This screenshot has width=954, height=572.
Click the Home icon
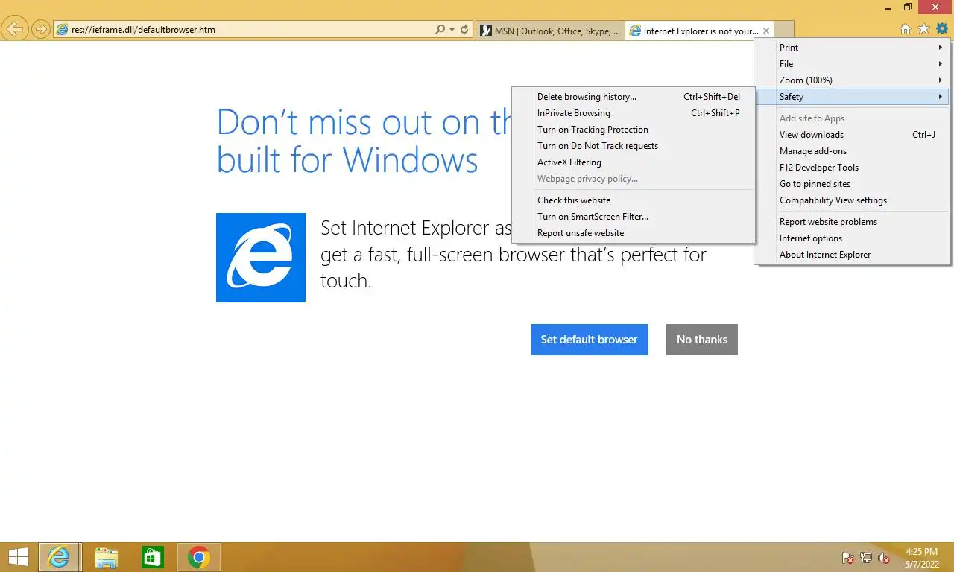[x=906, y=29]
